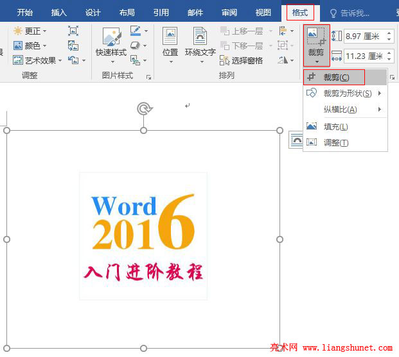Click the 告诉我 search box

tap(350, 13)
